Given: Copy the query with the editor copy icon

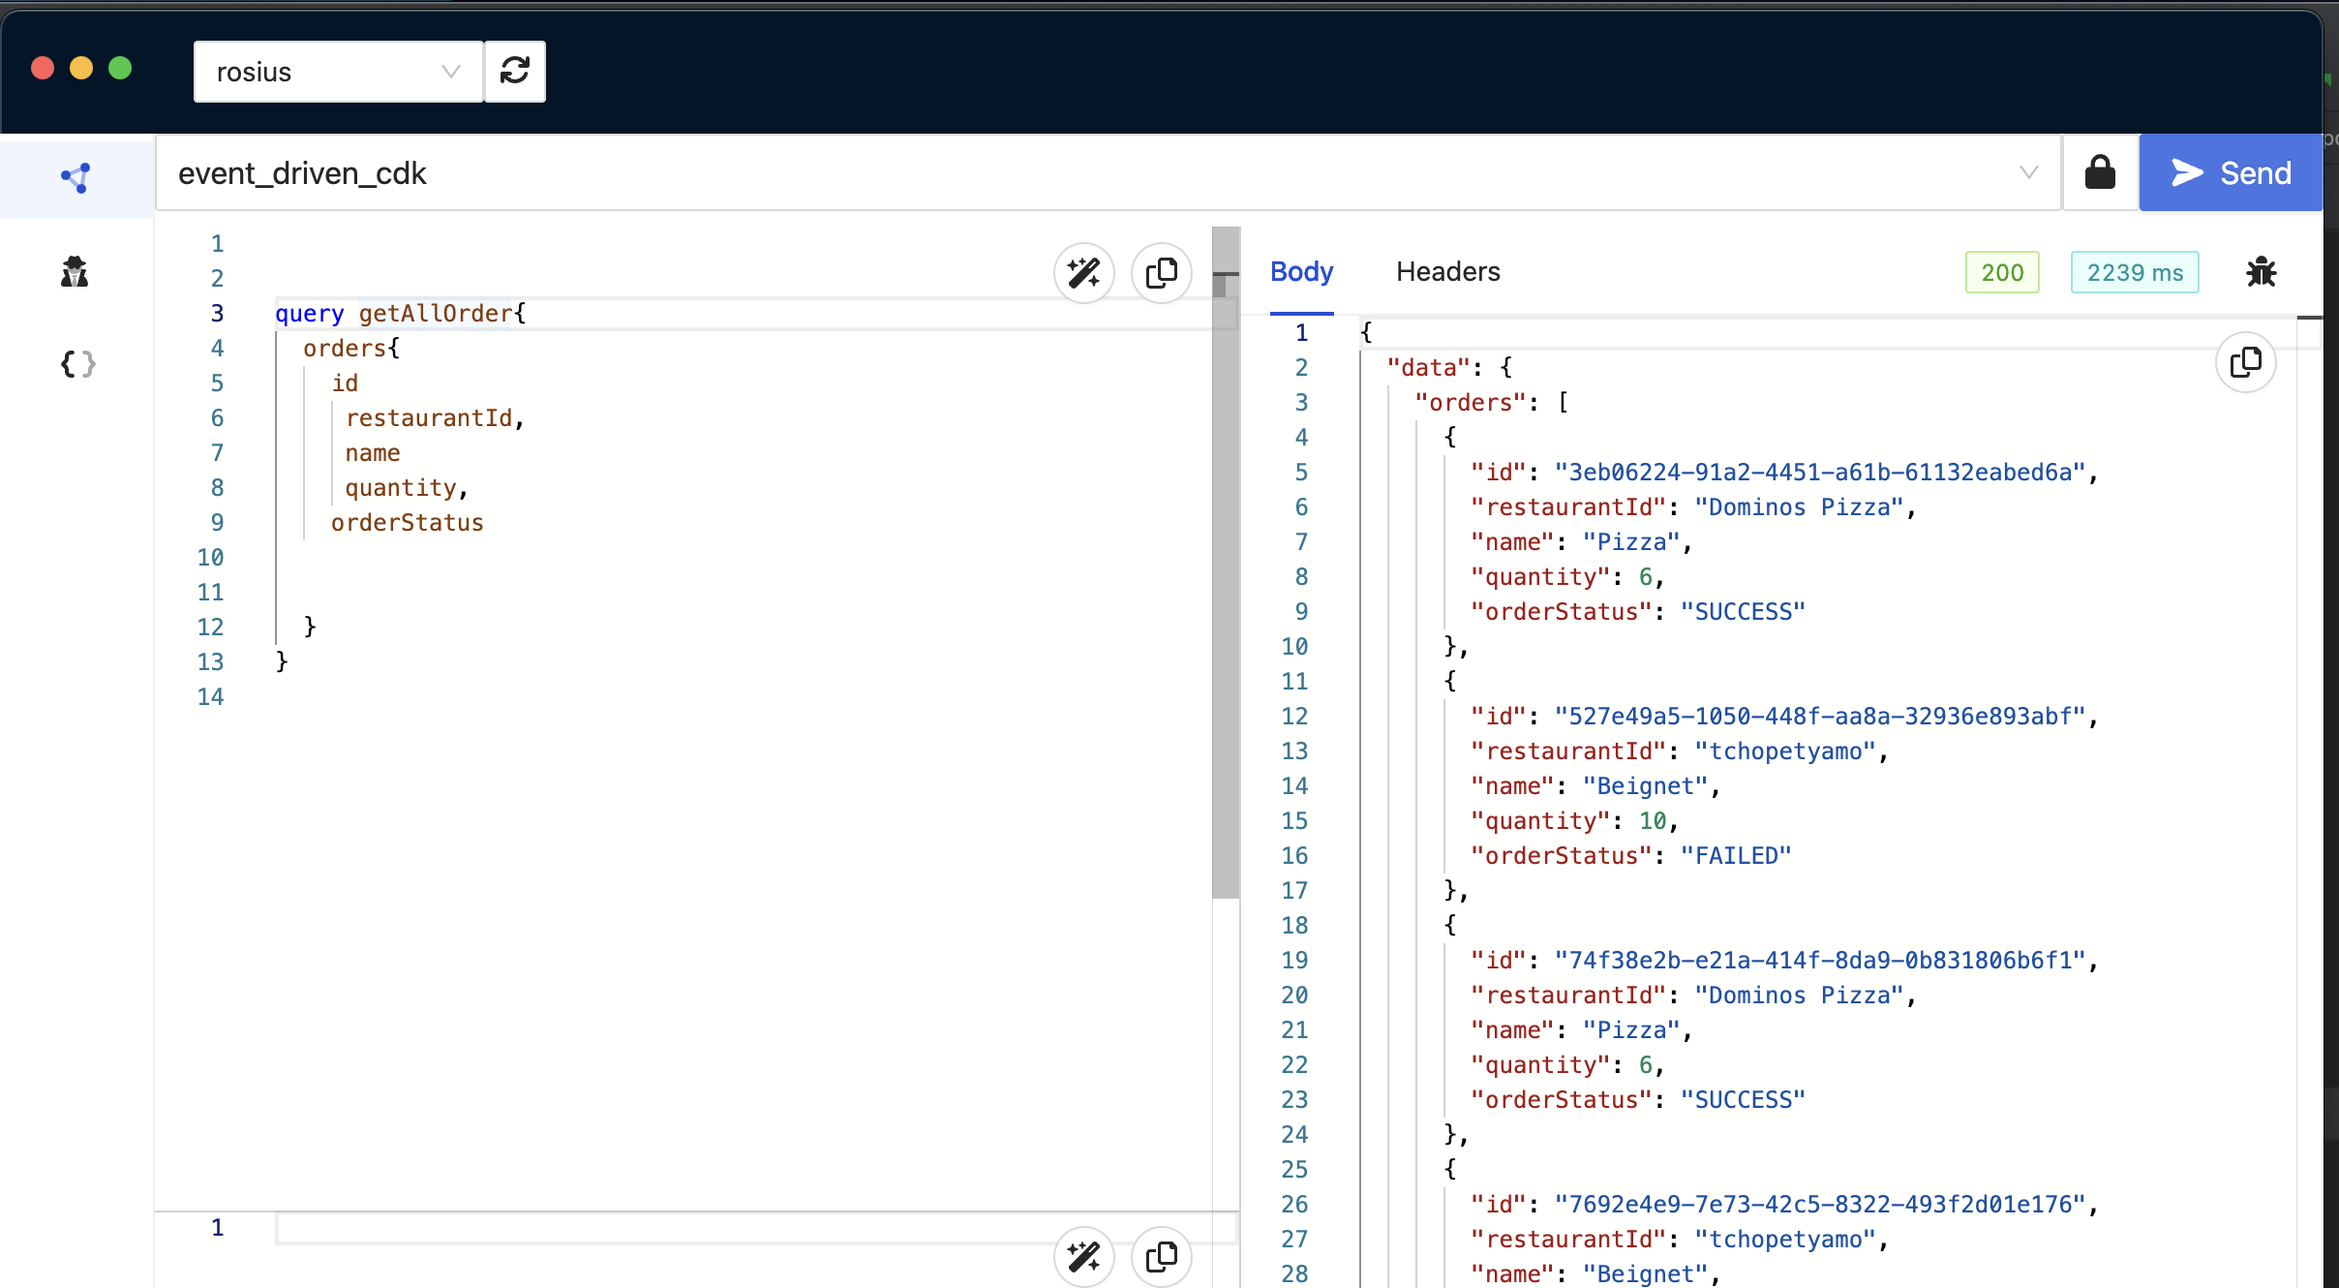Looking at the screenshot, I should coord(1161,273).
